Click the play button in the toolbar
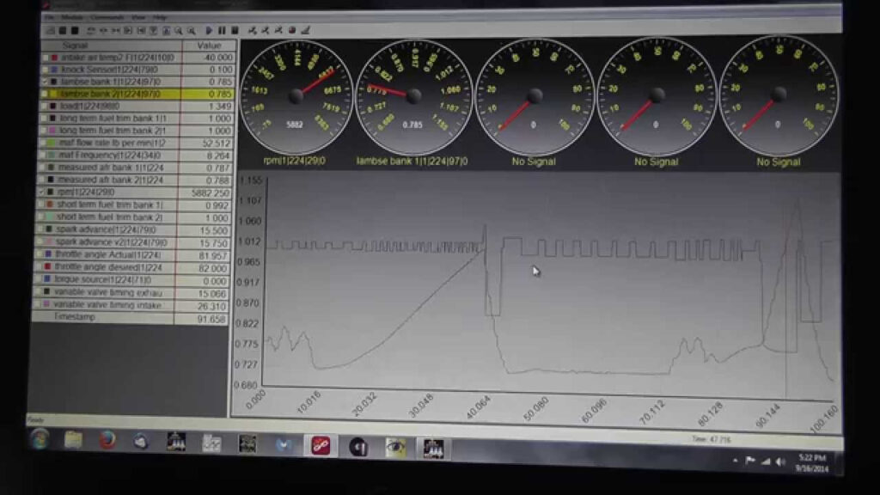Image resolution: width=880 pixels, height=495 pixels. [209, 30]
